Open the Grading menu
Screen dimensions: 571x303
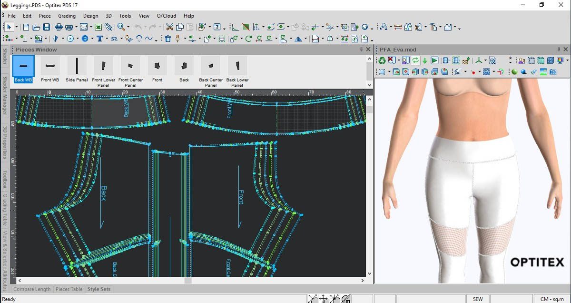[67, 16]
